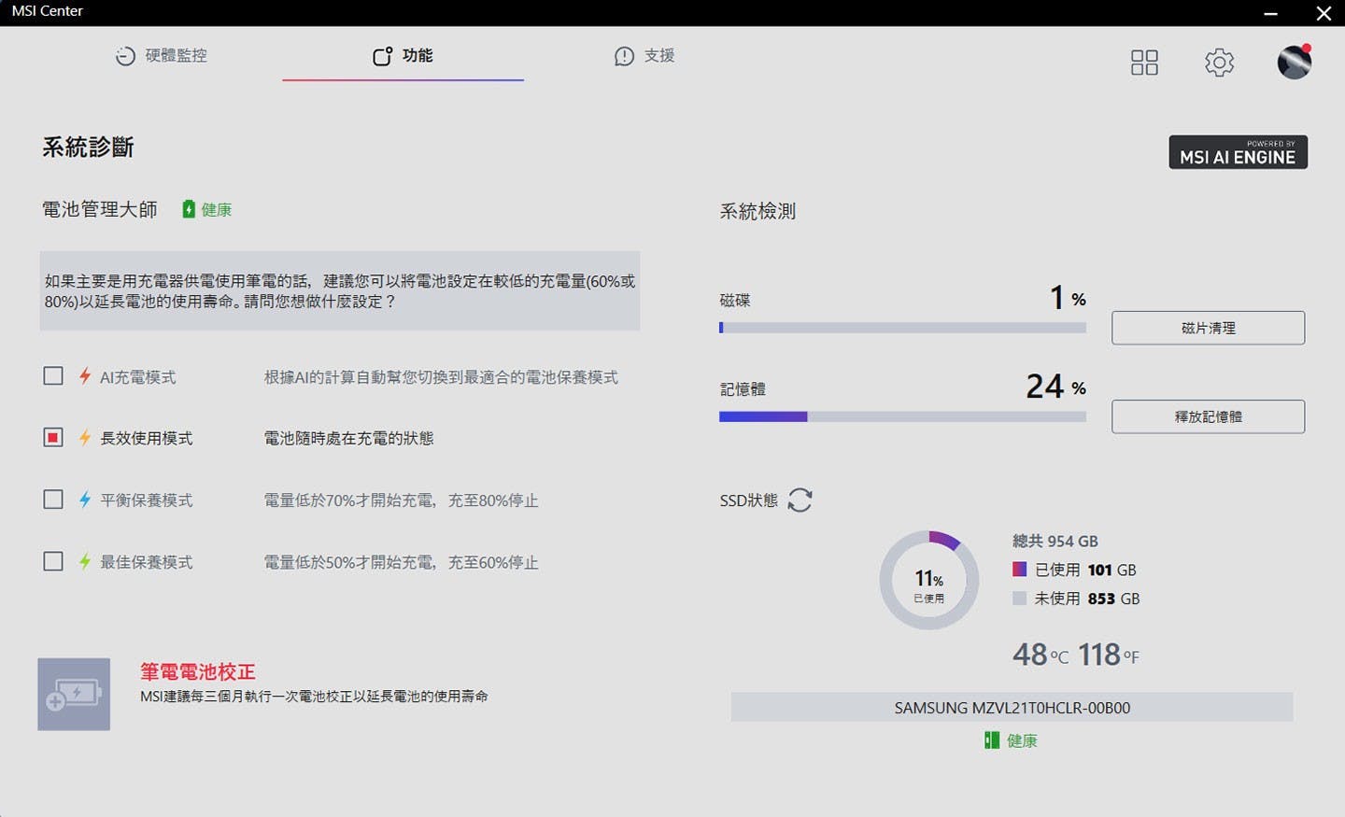Image resolution: width=1345 pixels, height=817 pixels.
Task: Click the red lightning icon for AI充電模式
Action: coord(85,375)
